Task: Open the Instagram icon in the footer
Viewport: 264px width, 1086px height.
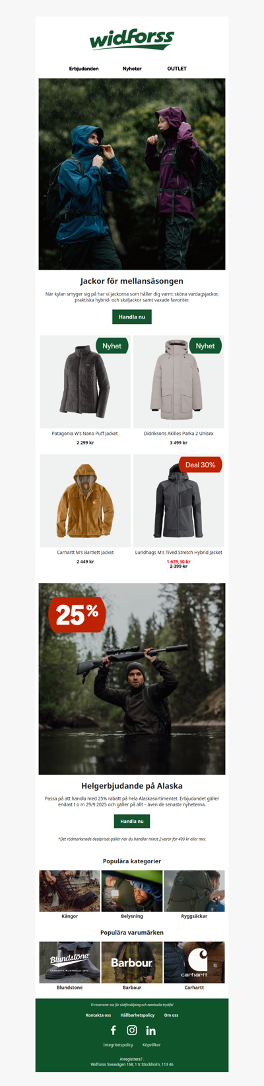Action: point(132,1030)
